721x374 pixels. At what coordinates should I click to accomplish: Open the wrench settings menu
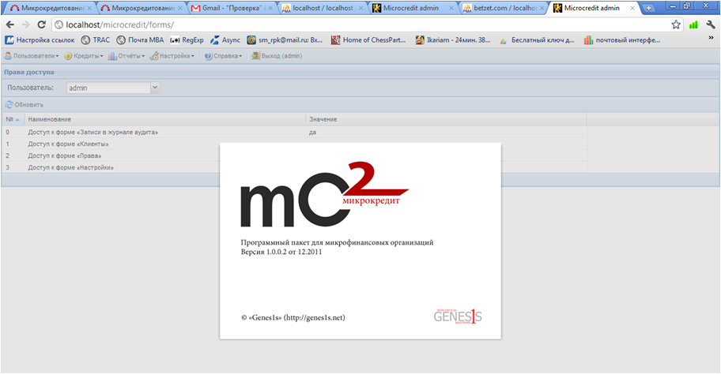[x=711, y=24]
